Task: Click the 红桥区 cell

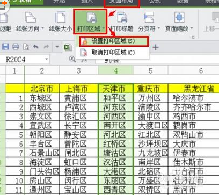Action: click(x=116, y=144)
